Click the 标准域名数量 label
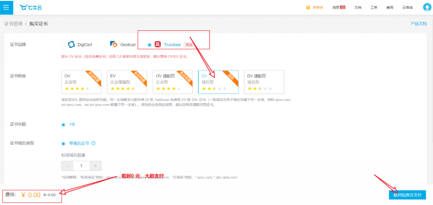This screenshot has height=205, width=433. coord(73,155)
